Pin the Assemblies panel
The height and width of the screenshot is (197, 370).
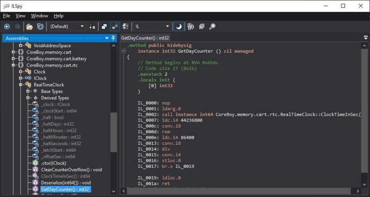[113, 38]
